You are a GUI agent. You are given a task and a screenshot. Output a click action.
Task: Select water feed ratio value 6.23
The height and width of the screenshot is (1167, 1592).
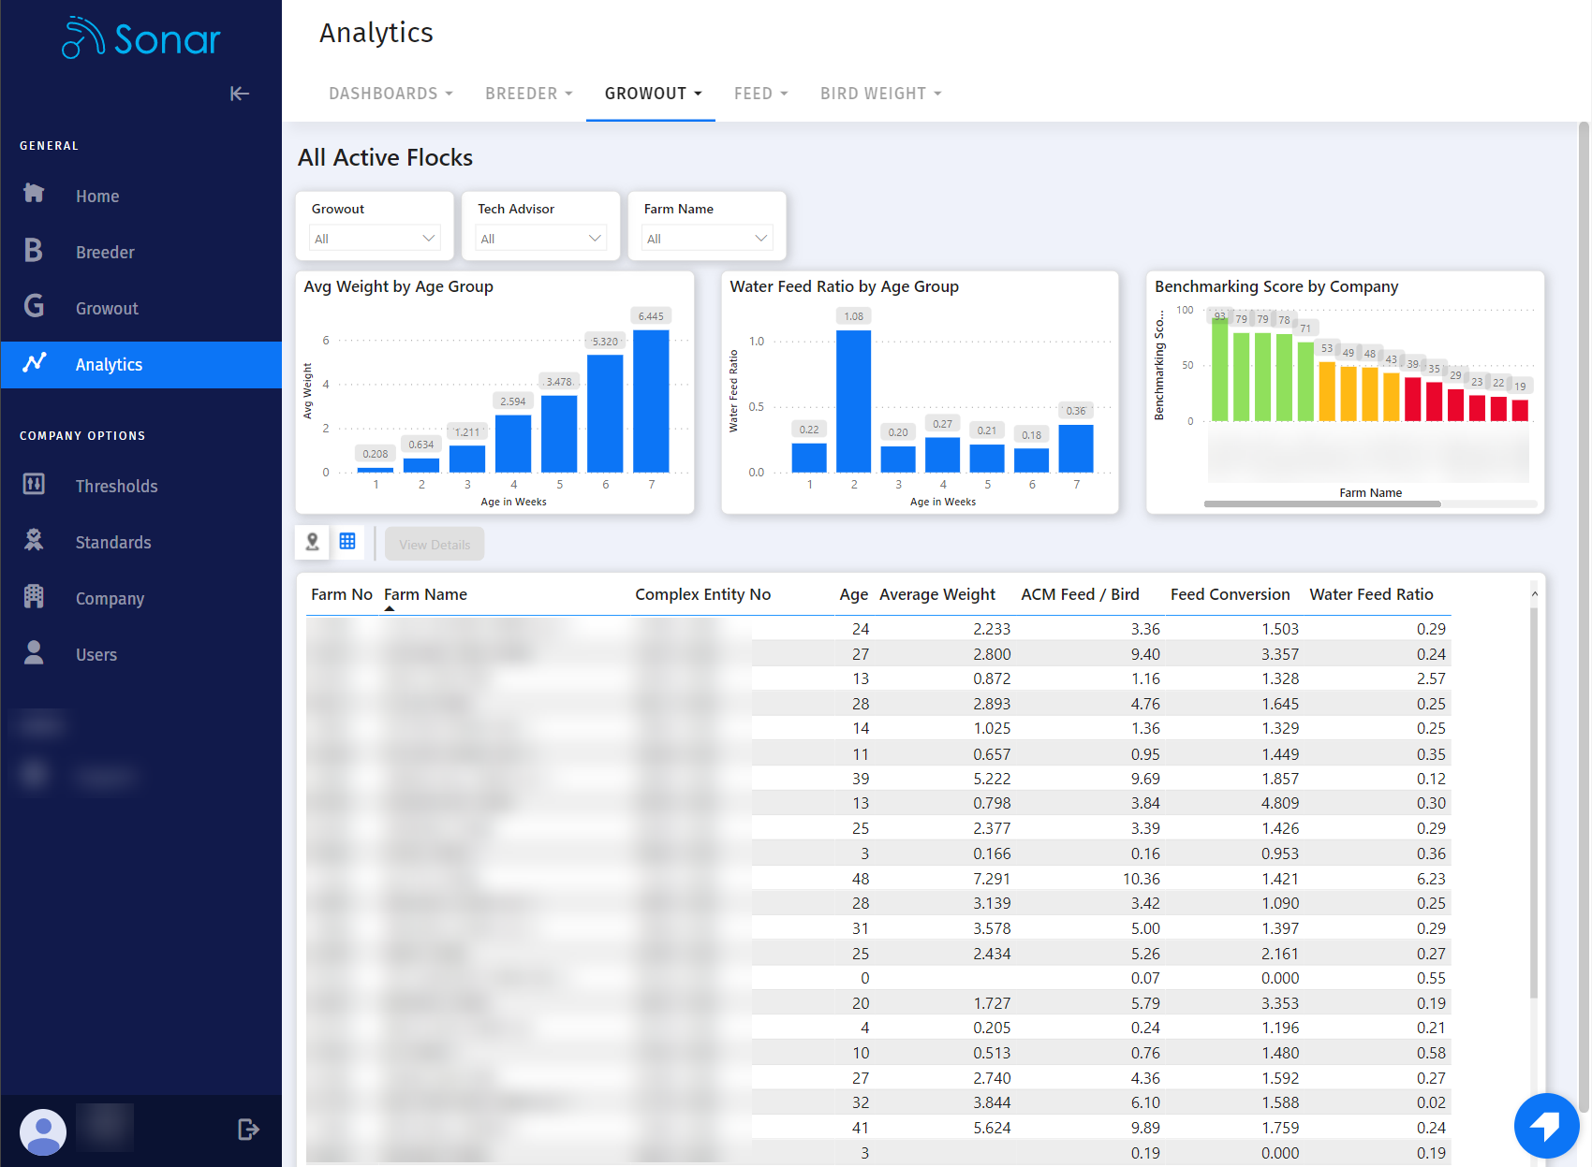(x=1431, y=879)
